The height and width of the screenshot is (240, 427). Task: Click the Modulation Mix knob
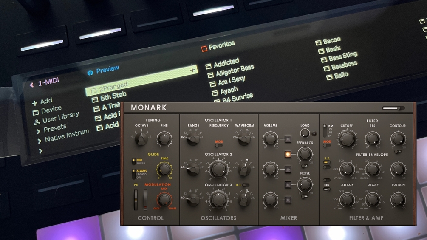[x=164, y=200]
